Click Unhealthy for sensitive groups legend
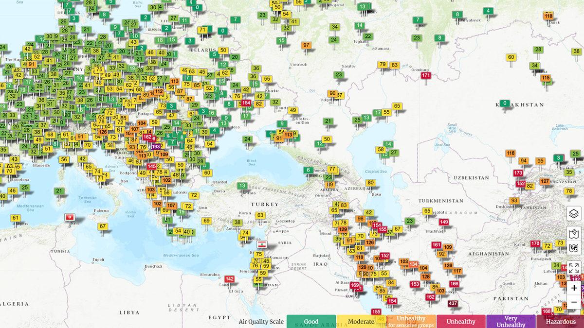The width and height of the screenshot is (584, 328). [411, 321]
